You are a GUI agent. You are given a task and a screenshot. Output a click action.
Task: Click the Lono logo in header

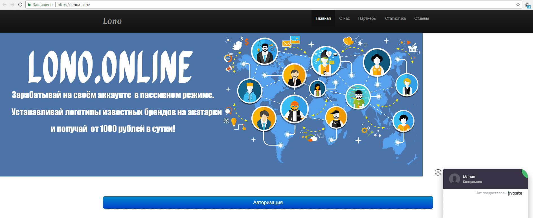[112, 21]
